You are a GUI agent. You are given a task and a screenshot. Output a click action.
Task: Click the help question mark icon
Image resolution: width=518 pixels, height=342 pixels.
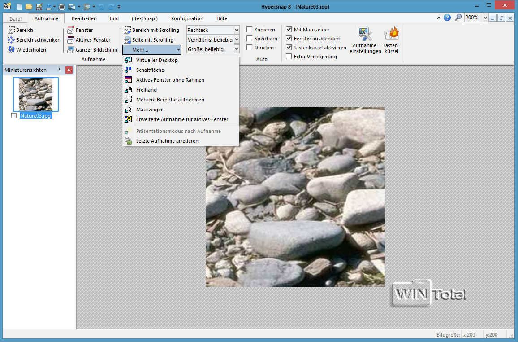point(447,18)
